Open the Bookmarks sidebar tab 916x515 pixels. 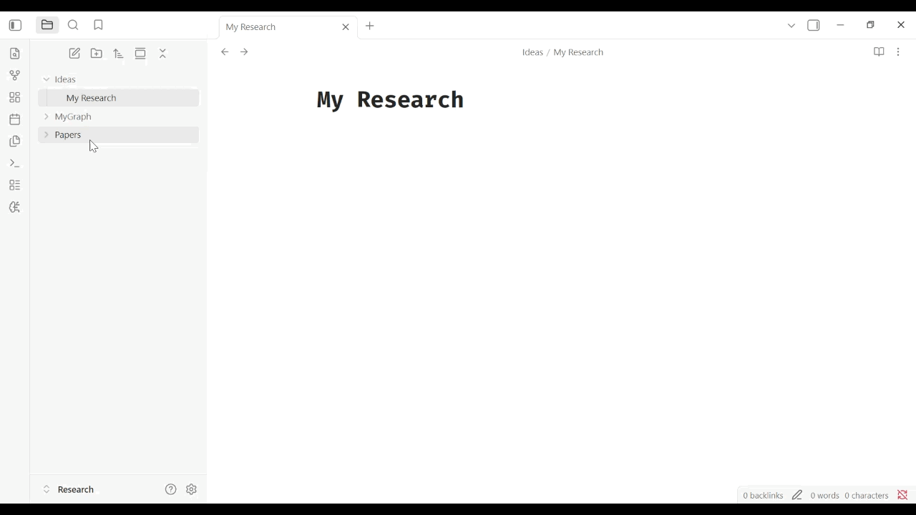tap(99, 26)
